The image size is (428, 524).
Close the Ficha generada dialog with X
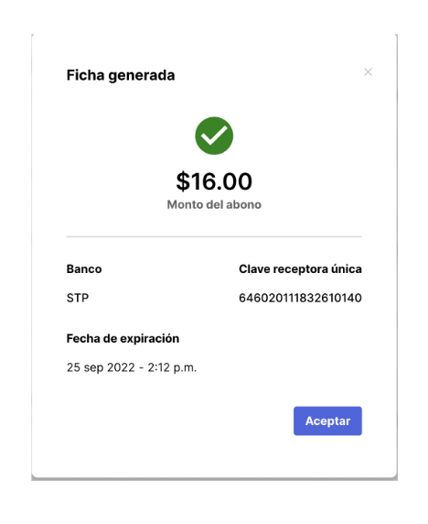pos(368,71)
